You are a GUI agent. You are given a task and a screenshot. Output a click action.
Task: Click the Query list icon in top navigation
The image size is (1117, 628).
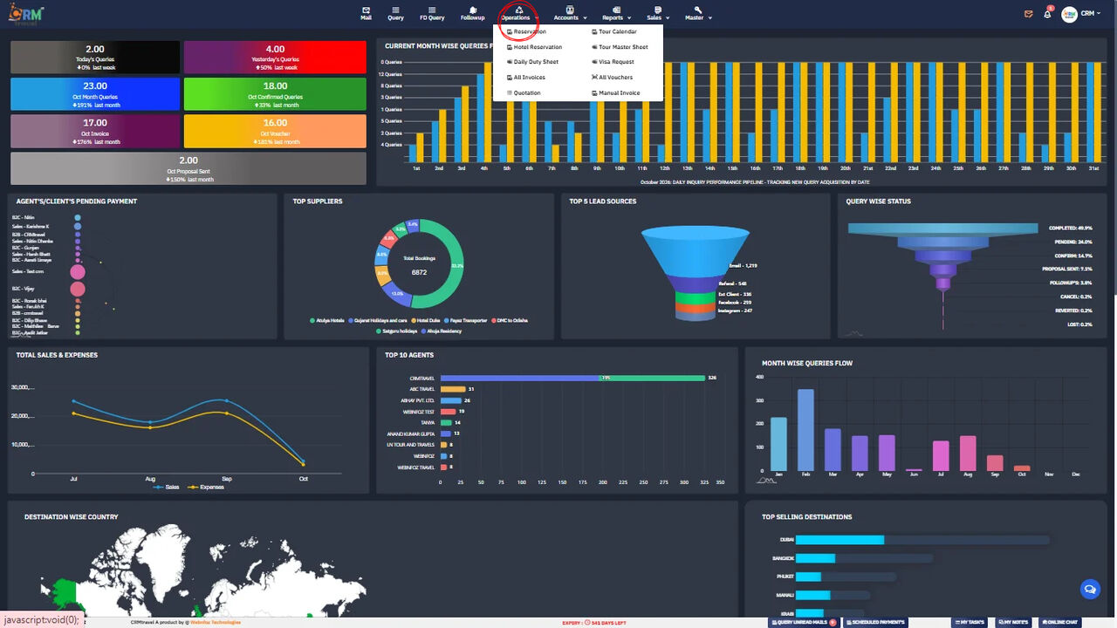pyautogui.click(x=395, y=13)
